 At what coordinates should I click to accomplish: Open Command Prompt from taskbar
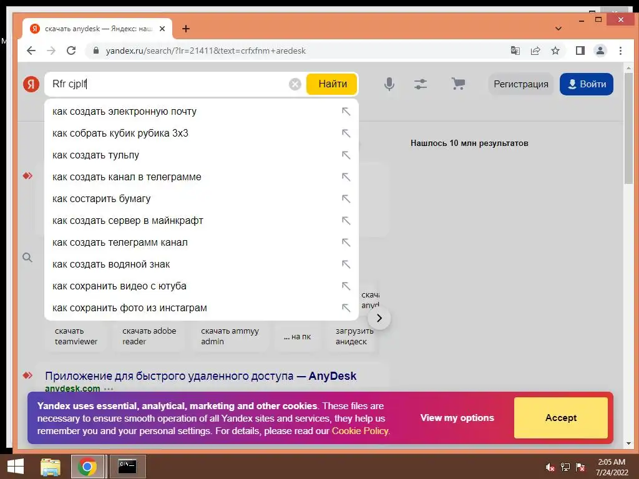click(x=127, y=467)
